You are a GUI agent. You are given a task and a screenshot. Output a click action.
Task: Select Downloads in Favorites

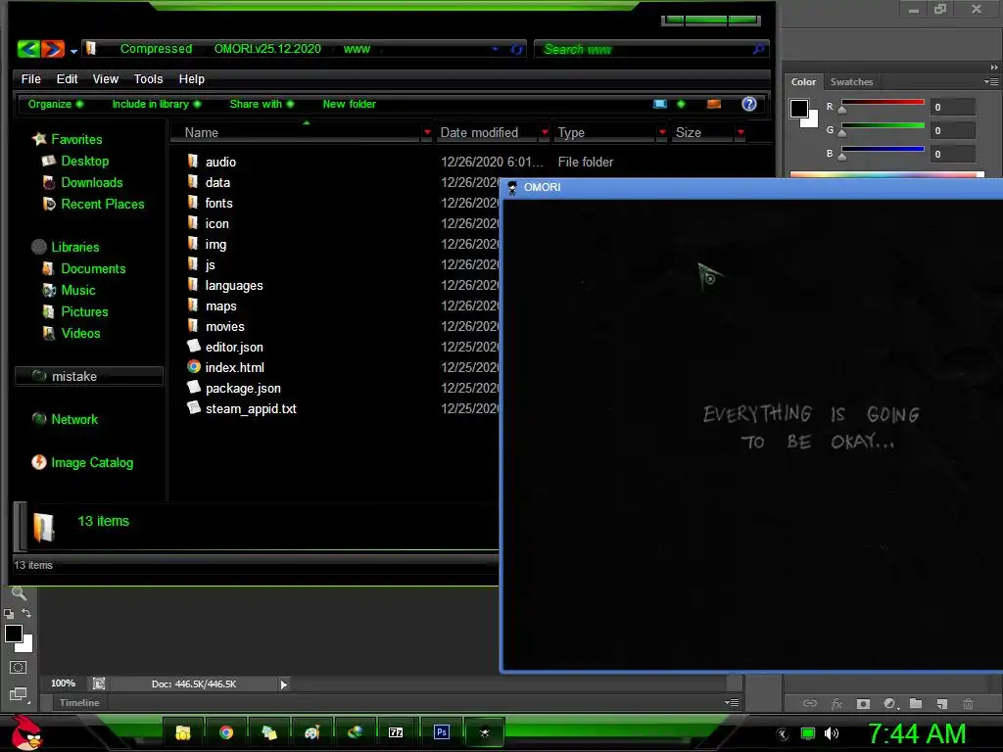tap(91, 182)
